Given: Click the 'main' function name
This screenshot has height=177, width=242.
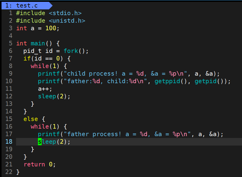Looking at the screenshot, I should pos(38,43).
